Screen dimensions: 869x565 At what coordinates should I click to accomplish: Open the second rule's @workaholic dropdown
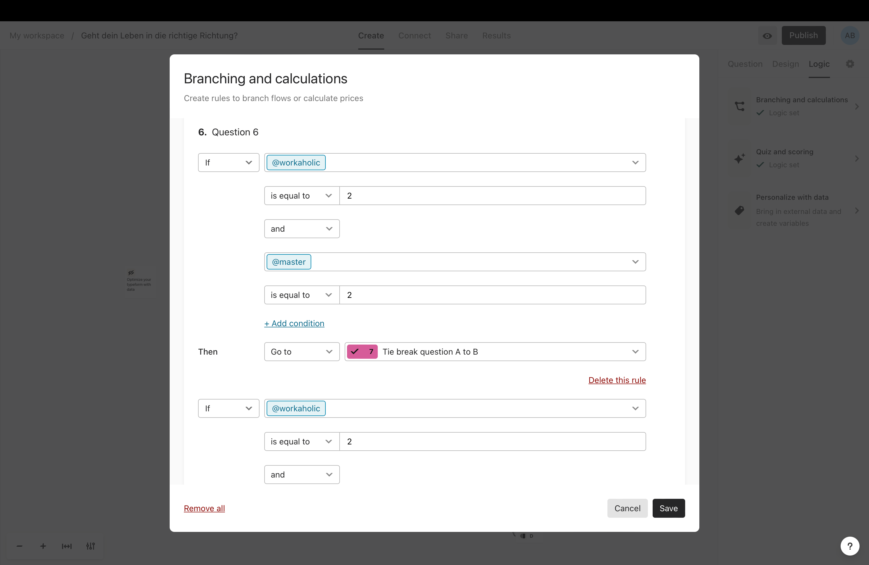coord(455,408)
